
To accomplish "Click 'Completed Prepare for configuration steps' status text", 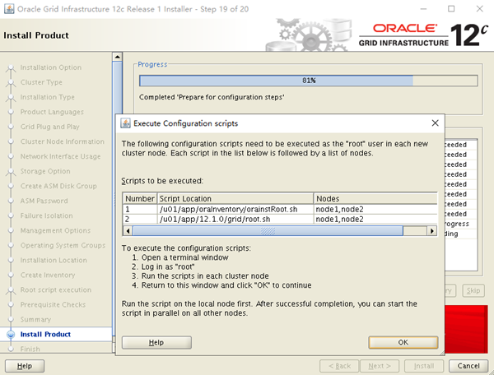I will pos(212,97).
